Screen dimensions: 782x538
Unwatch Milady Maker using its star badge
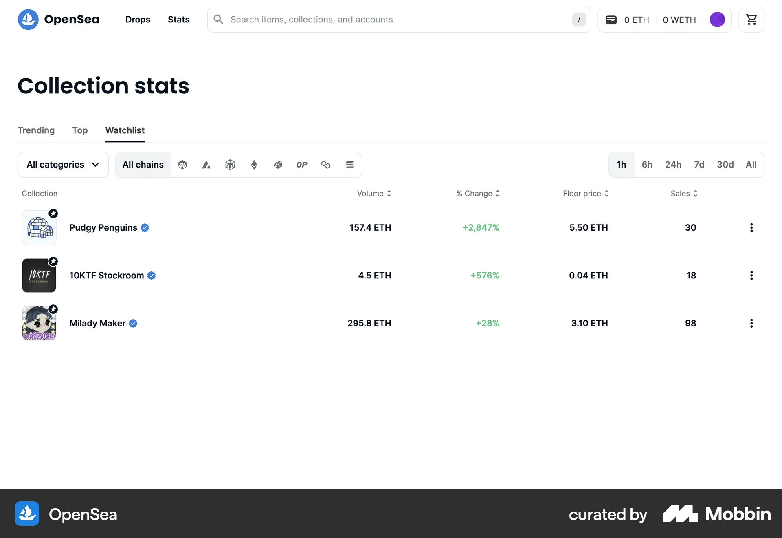click(53, 309)
